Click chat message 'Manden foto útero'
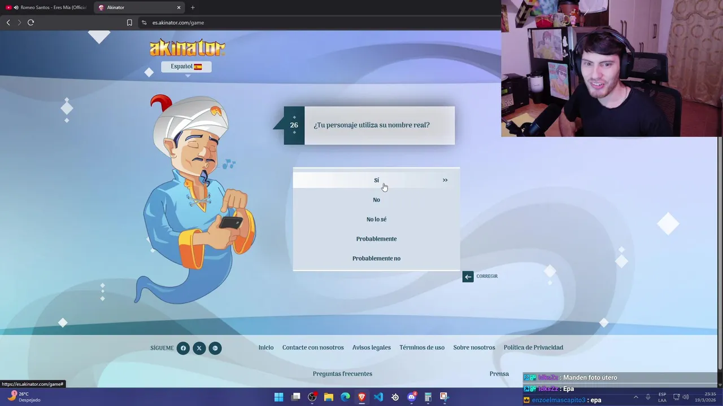 coord(590,378)
